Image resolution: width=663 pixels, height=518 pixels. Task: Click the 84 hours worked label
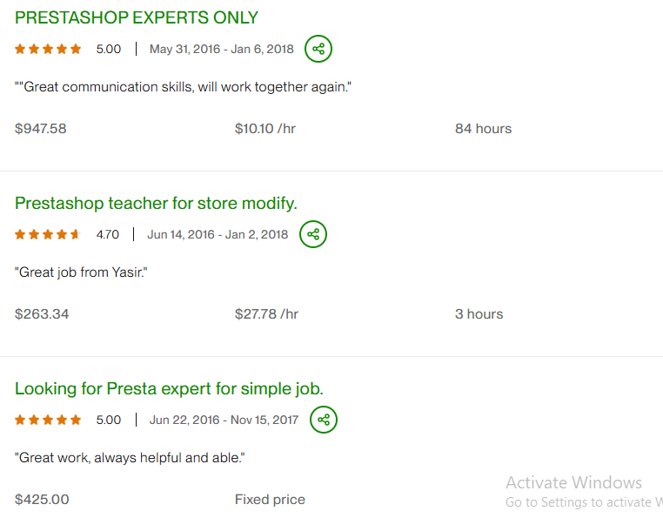pos(483,129)
